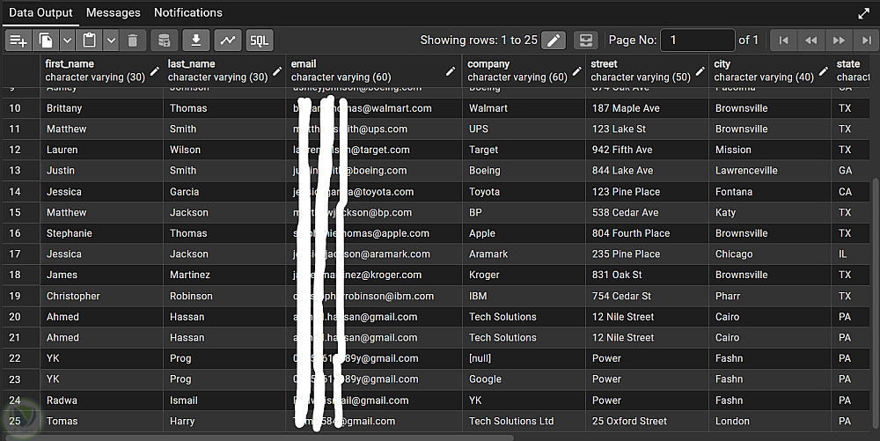
Task: Click the cell 'Christopher'
Action: 101,297
